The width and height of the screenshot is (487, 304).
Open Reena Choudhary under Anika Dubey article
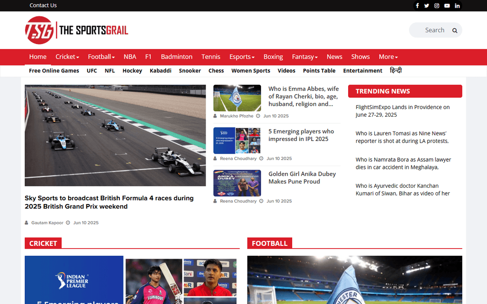[x=238, y=201]
